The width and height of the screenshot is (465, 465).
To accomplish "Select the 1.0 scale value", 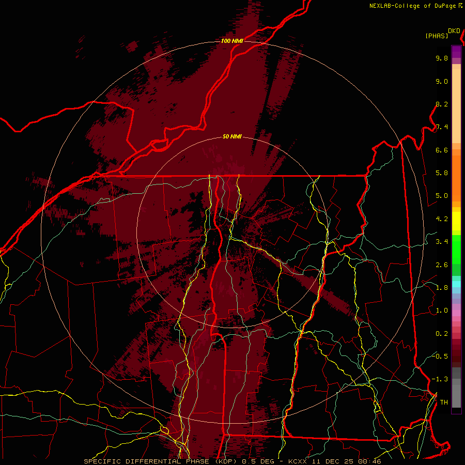I will click(442, 311).
